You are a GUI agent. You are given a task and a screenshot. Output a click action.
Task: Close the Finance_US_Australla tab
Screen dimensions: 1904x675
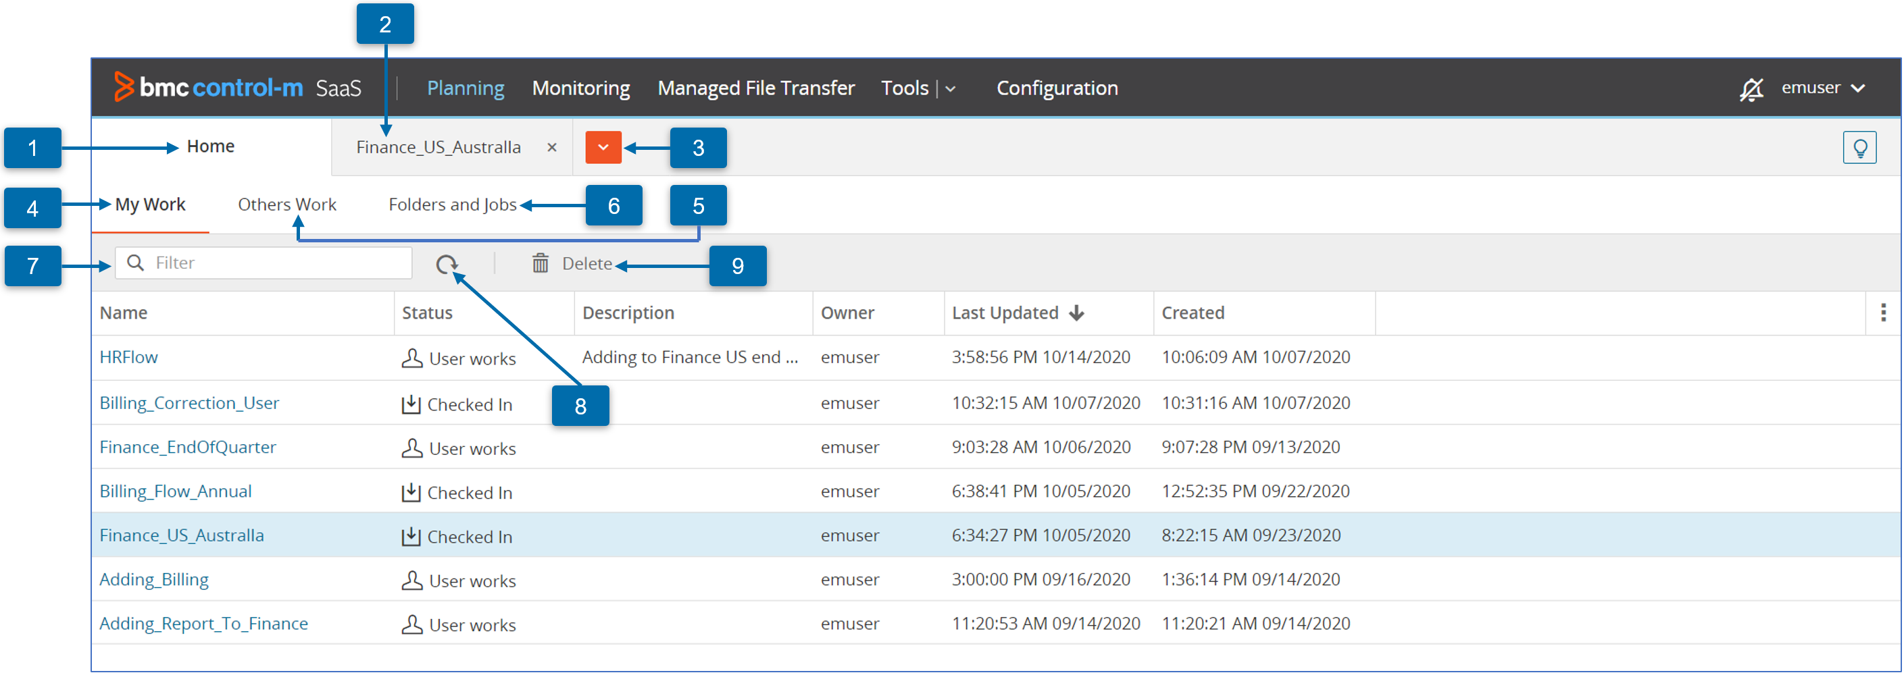tap(551, 148)
